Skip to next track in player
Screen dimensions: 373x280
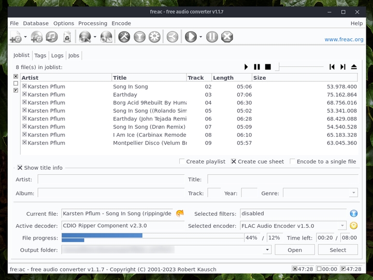(x=343, y=67)
